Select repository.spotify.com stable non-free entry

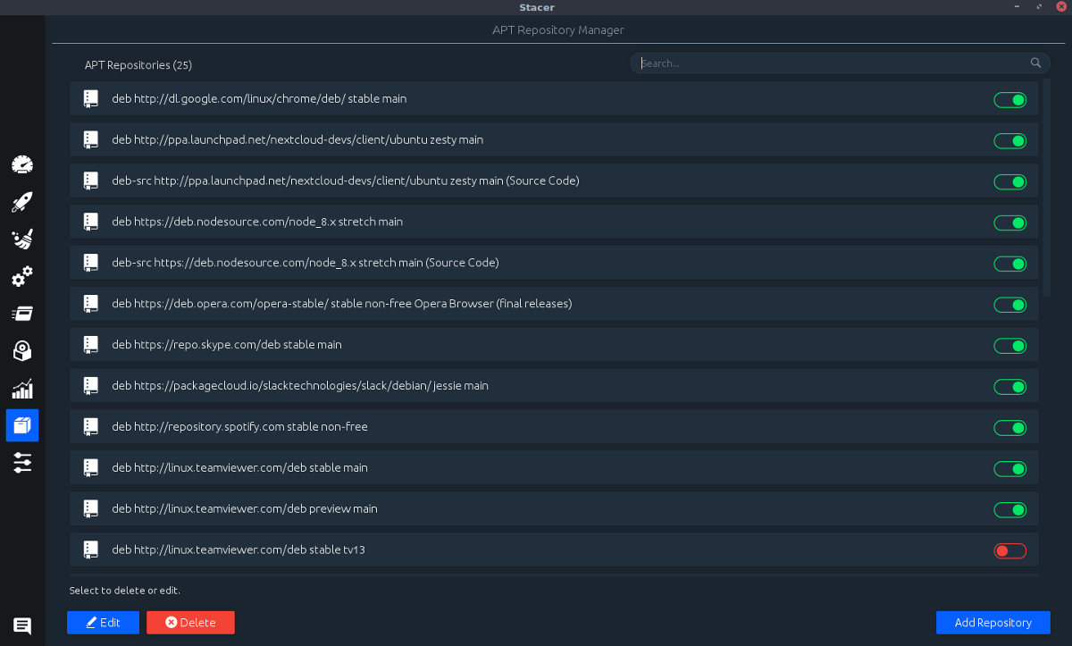coord(239,427)
